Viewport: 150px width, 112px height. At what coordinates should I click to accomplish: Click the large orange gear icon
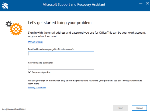tap(16, 29)
